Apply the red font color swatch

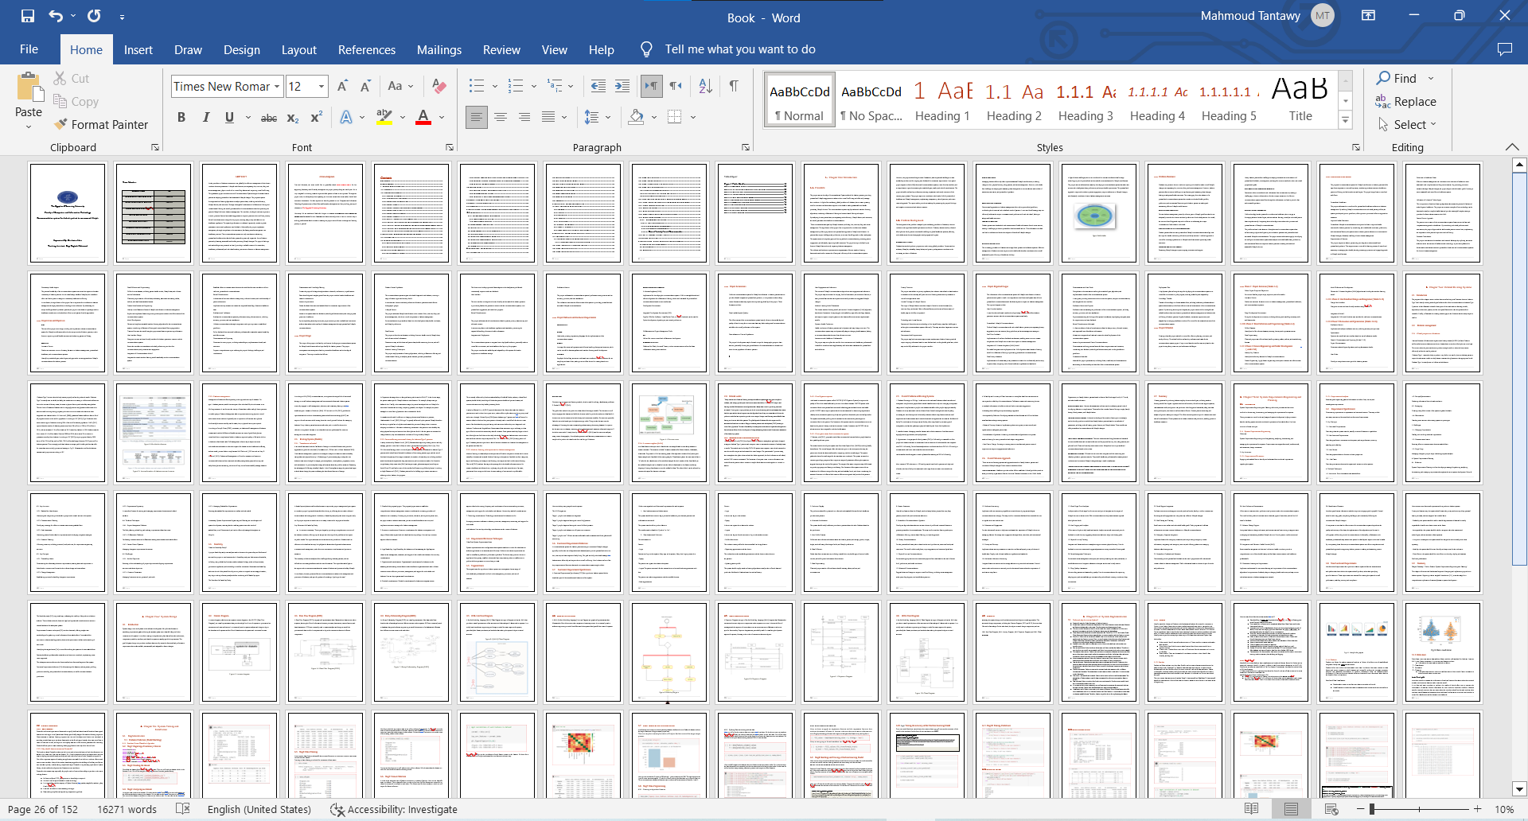(x=423, y=118)
